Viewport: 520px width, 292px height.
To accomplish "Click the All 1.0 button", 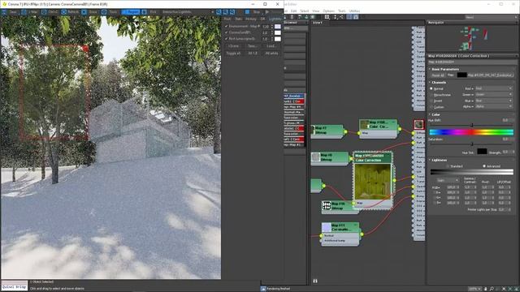I will pyautogui.click(x=253, y=54).
